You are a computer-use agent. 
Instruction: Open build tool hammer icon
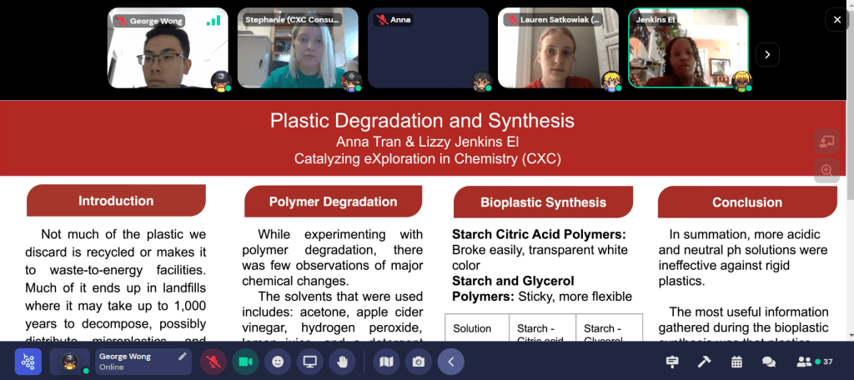point(704,362)
